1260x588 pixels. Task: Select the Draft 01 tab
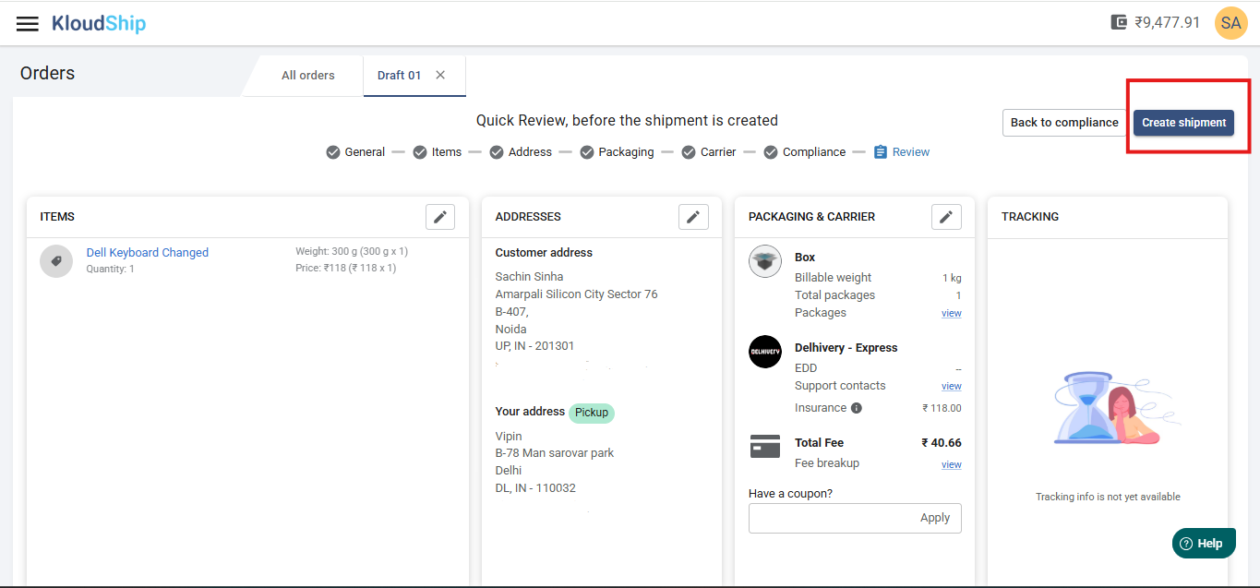[399, 76]
